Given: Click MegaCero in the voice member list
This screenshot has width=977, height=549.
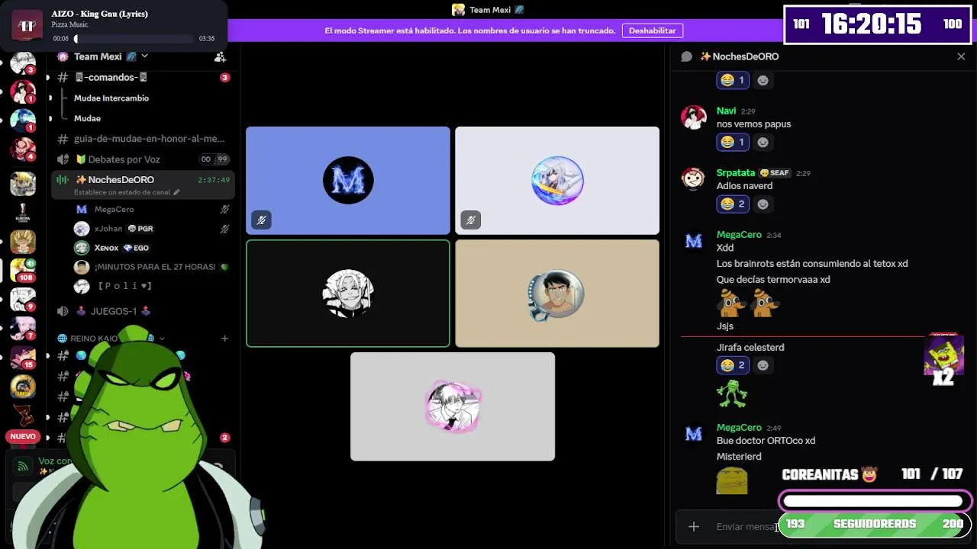Looking at the screenshot, I should [x=114, y=209].
